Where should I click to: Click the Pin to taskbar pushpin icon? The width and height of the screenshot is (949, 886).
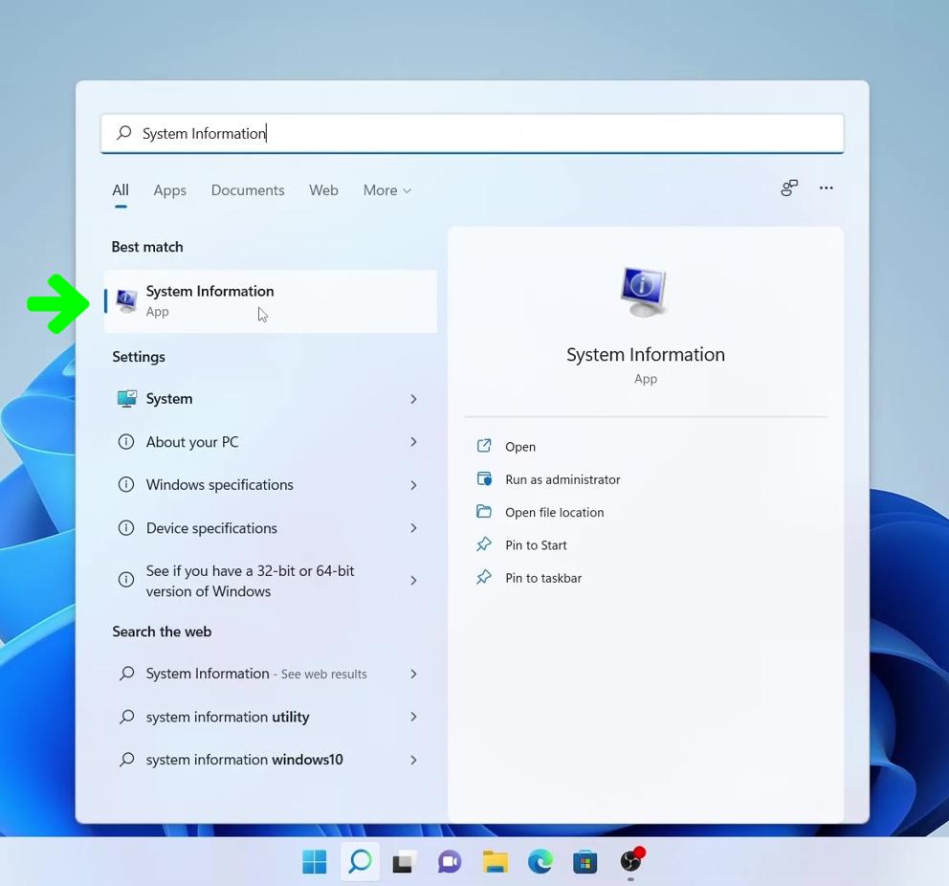[484, 577]
